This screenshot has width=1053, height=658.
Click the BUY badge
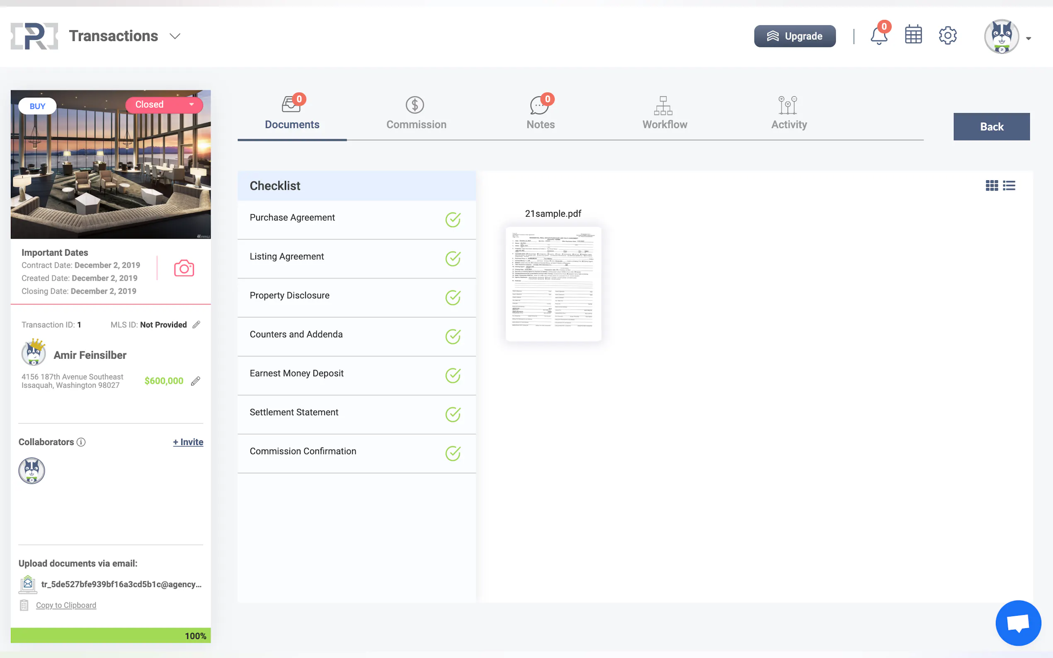tap(37, 106)
